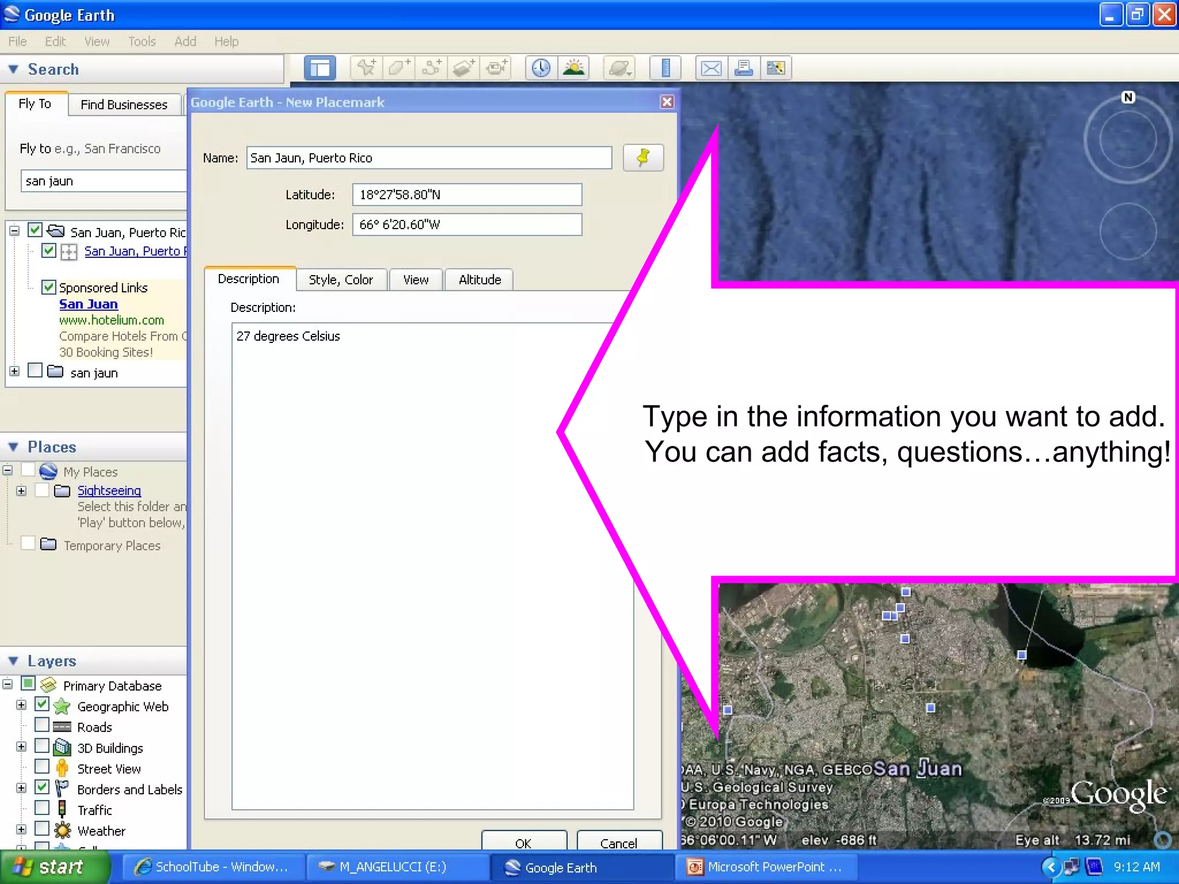The height and width of the screenshot is (884, 1179).
Task: Click the Add Placemark toolbar icon
Action: tap(367, 68)
